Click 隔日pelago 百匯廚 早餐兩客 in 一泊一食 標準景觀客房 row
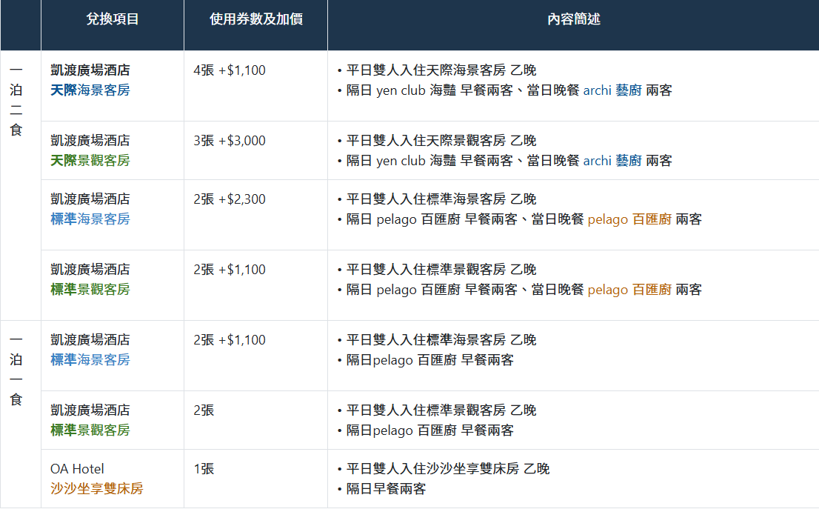The image size is (819, 509). tap(430, 430)
